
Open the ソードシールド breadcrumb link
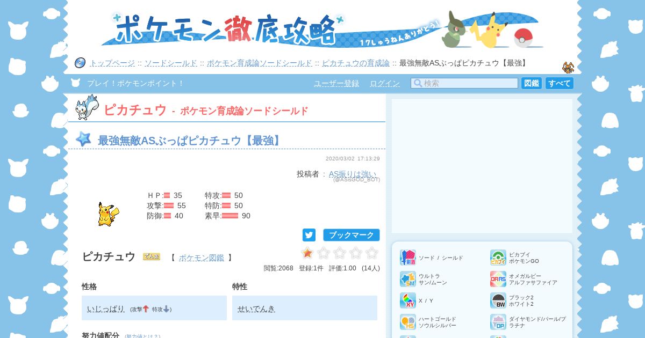(171, 63)
